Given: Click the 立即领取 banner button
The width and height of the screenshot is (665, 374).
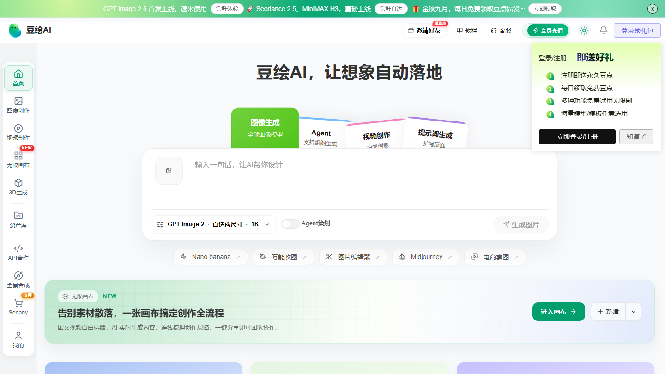Looking at the screenshot, I should coord(545,9).
